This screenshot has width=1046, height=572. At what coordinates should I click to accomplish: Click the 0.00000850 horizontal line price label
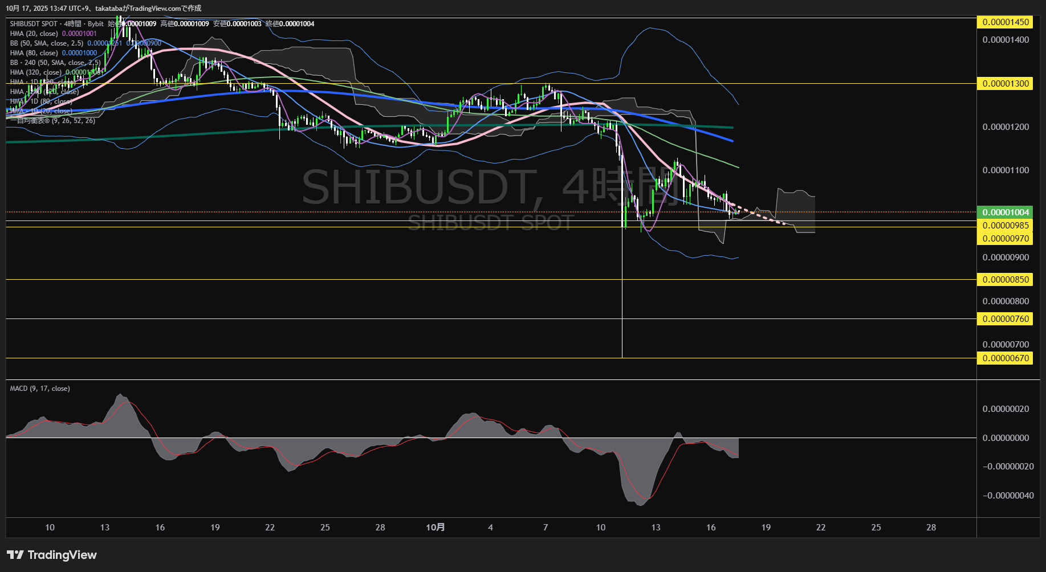(1006, 280)
